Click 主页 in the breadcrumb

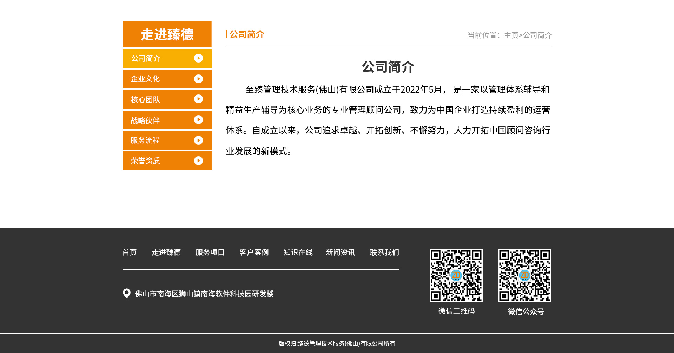pyautogui.click(x=511, y=35)
